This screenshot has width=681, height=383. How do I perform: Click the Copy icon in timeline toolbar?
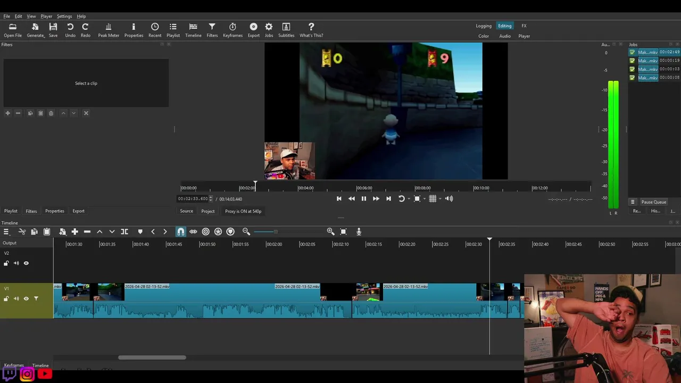click(34, 231)
